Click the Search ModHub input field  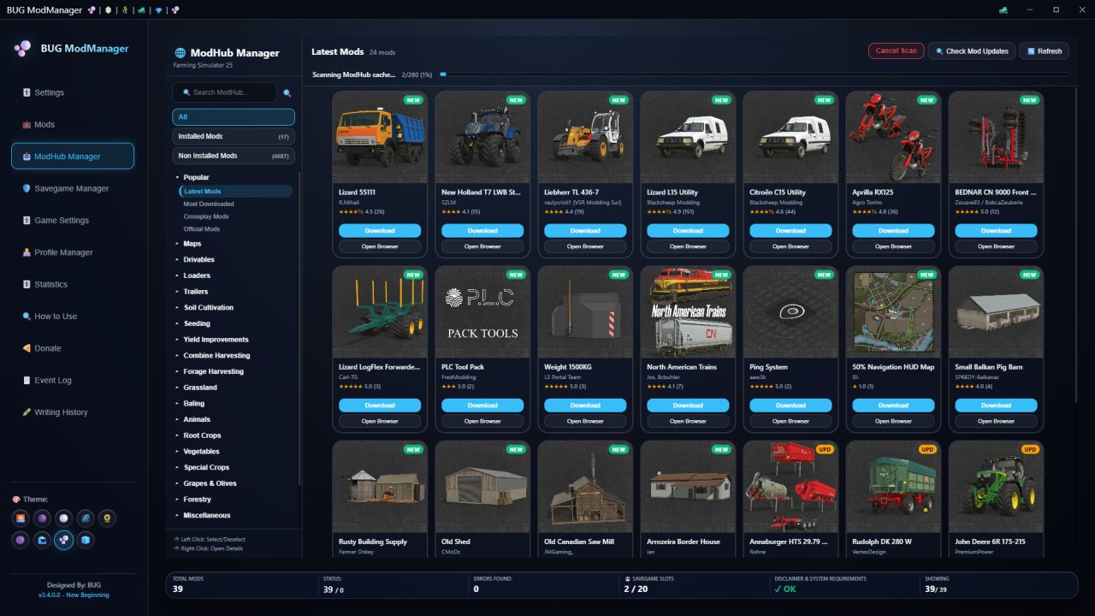(225, 92)
